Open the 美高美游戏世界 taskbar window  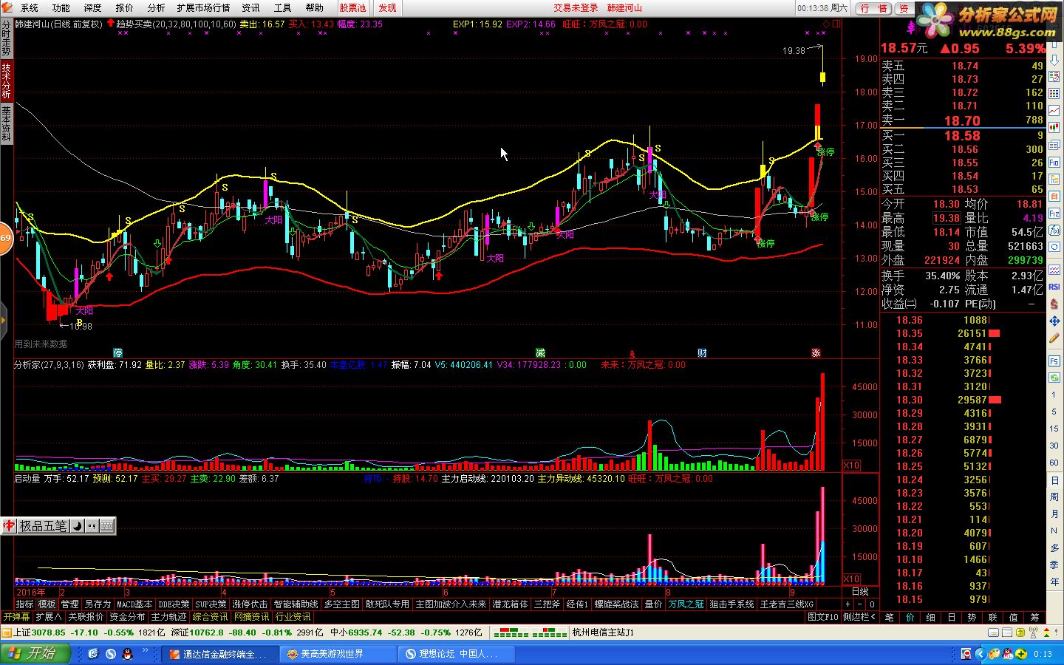(x=338, y=654)
